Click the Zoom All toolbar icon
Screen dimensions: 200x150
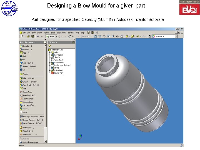tap(95, 36)
